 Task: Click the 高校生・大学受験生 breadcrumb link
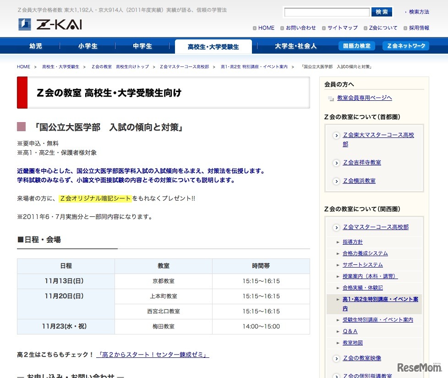pyautogui.click(x=60, y=67)
